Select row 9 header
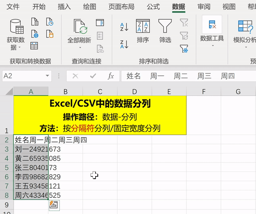 [x=6, y=205]
